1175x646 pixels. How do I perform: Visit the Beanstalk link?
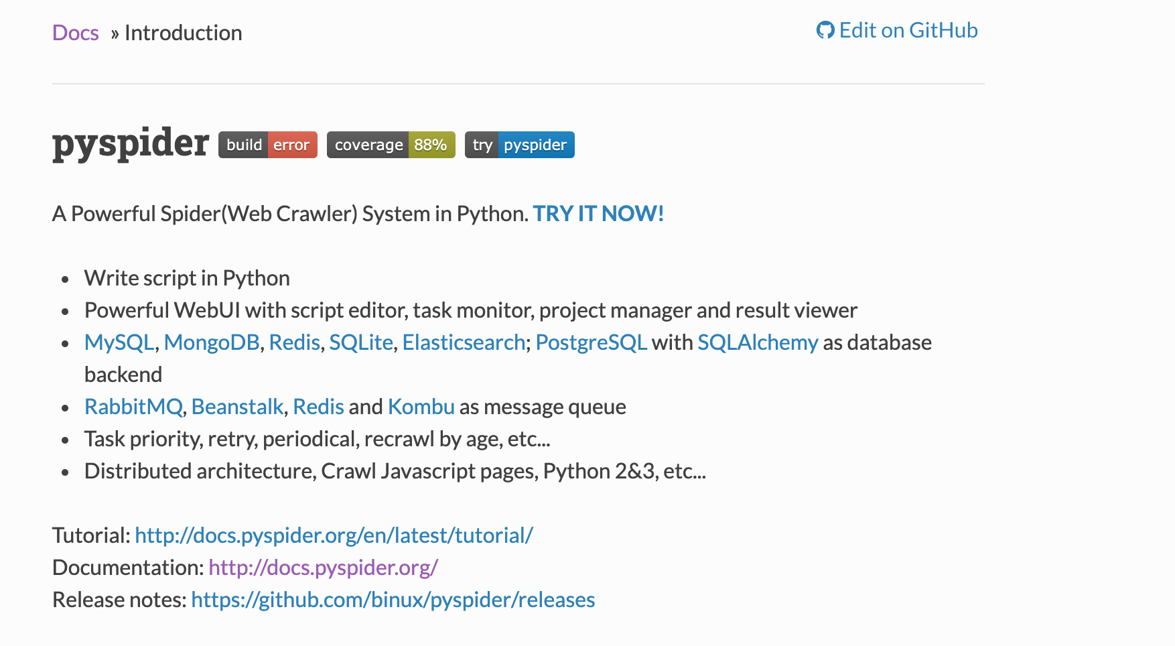tap(237, 407)
